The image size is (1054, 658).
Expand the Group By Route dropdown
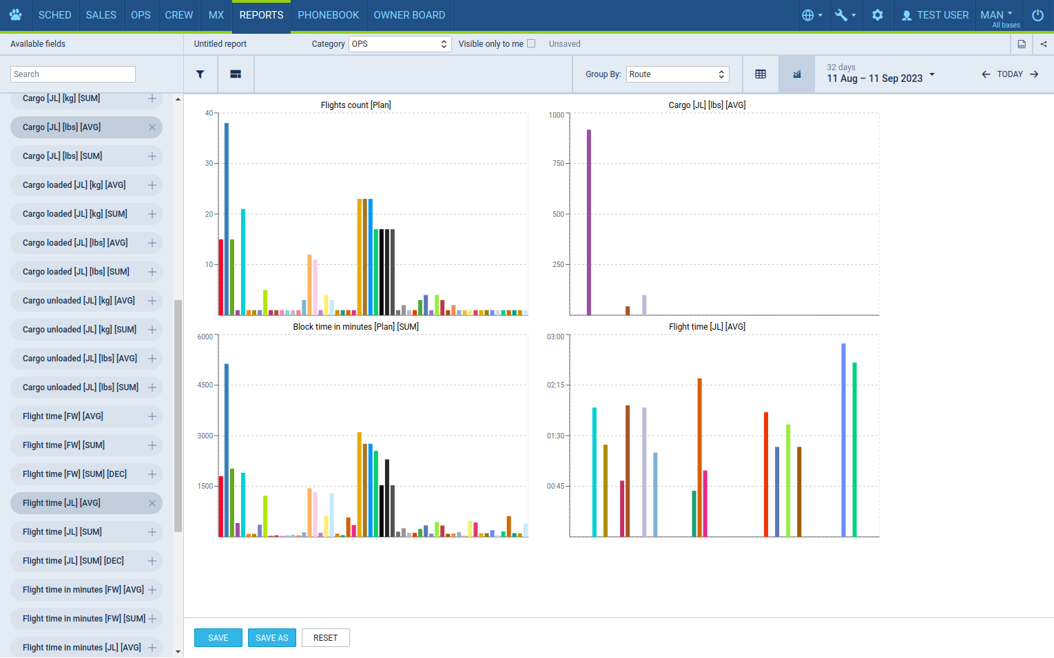click(x=677, y=74)
